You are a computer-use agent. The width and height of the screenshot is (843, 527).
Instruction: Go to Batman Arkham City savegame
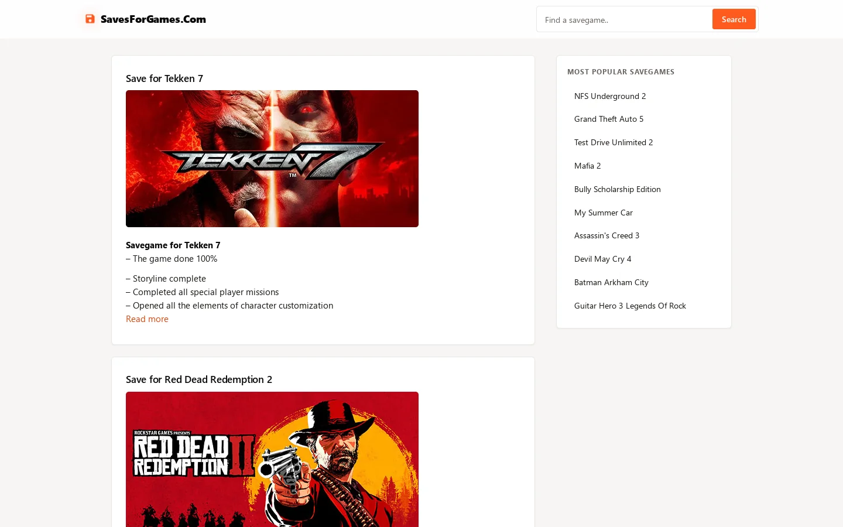[611, 282]
